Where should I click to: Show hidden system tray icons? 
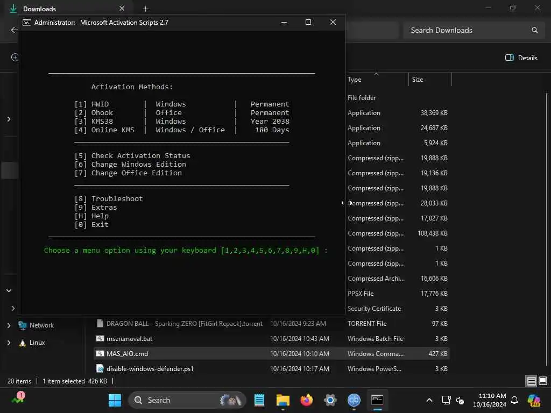point(429,400)
